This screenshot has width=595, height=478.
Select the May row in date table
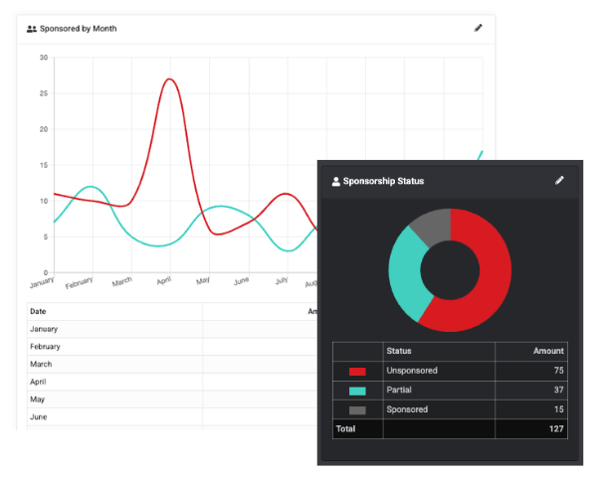click(x=172, y=399)
